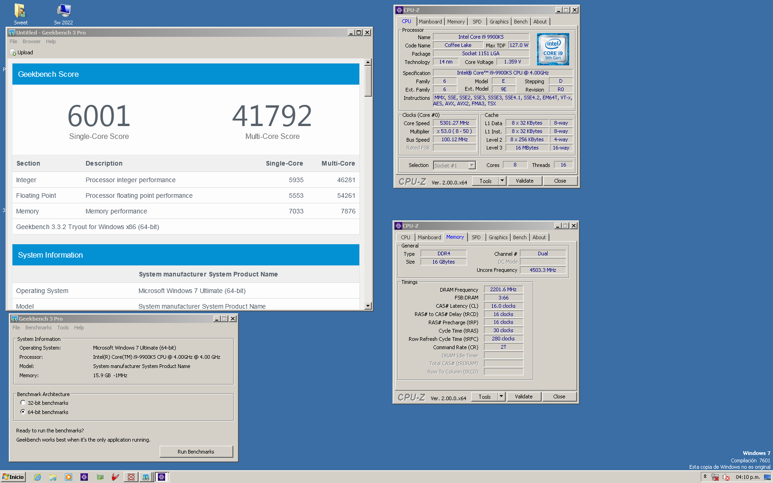Switch to Bench tab in the CPU-Z CPU window
Image resolution: width=773 pixels, height=483 pixels.
click(x=520, y=22)
